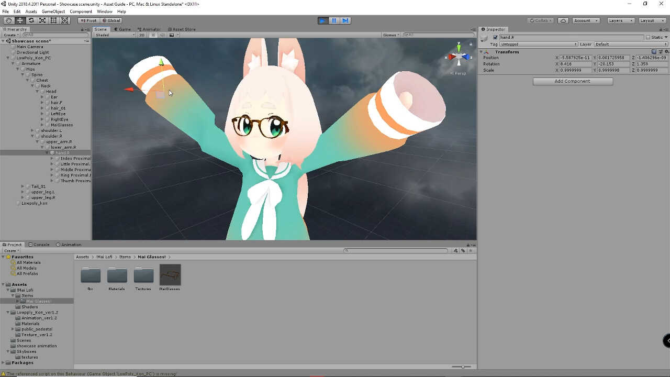Click the Step frame button
Image resolution: width=670 pixels, height=377 pixels.
click(x=345, y=20)
